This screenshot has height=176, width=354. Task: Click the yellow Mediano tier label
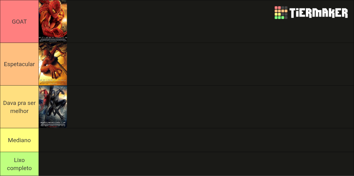click(20, 140)
